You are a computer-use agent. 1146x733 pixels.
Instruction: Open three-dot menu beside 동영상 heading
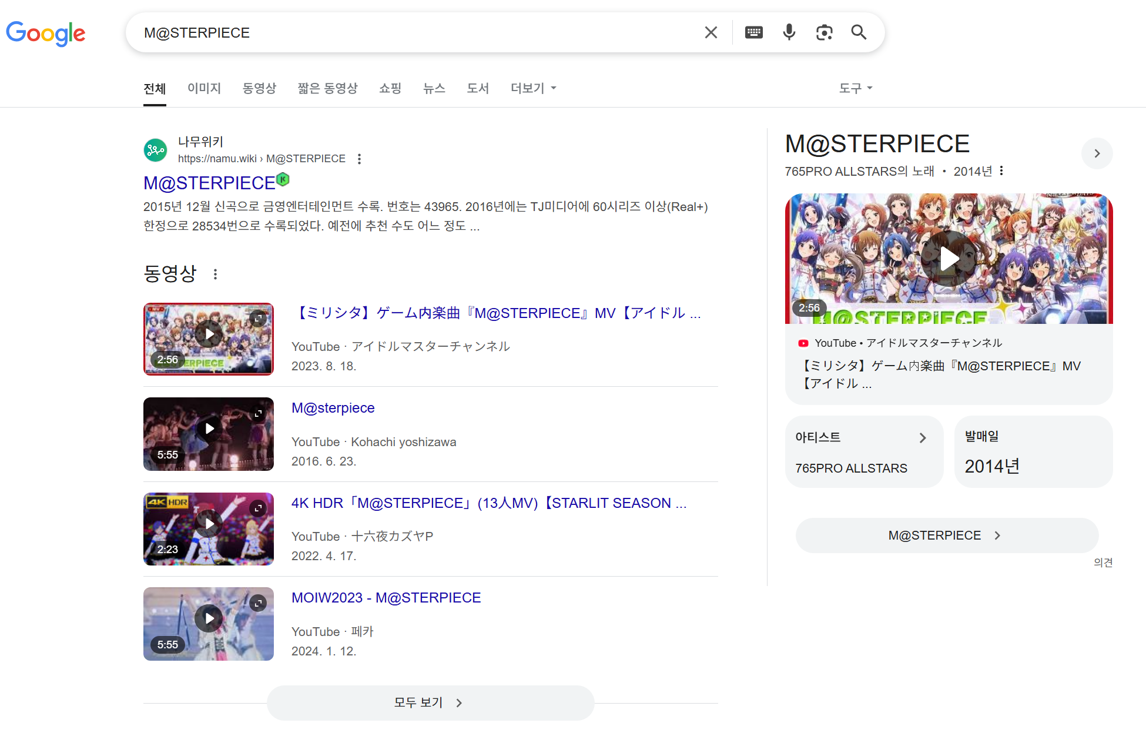coord(216,274)
